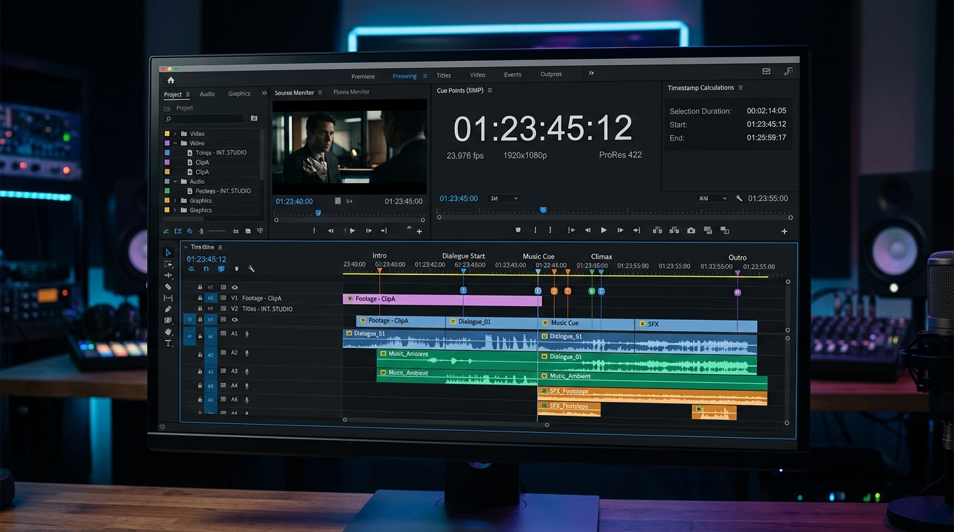954x532 pixels.
Task: Open button editor plus in Cue Points panel
Action: point(785,231)
